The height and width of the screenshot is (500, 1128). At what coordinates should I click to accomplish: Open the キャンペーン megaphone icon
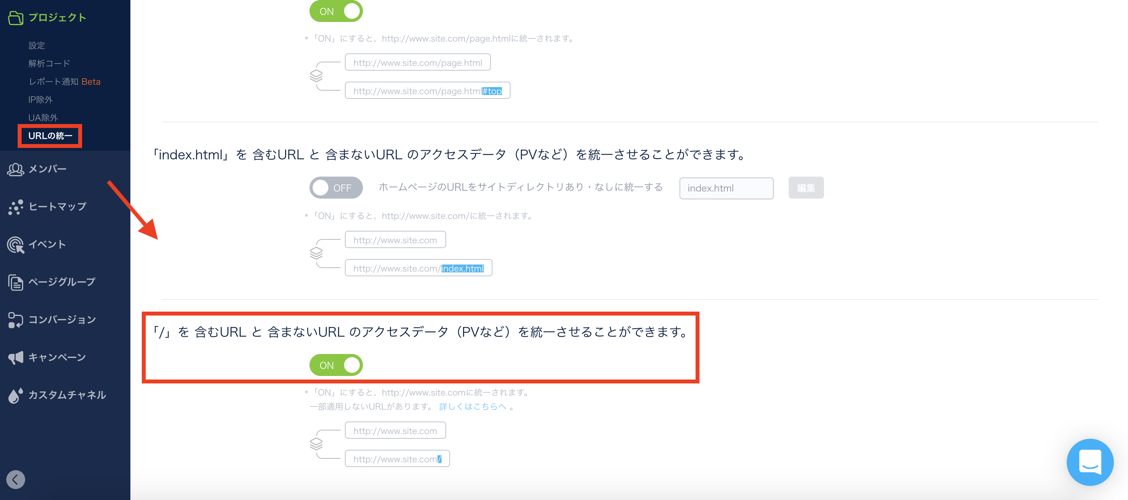(x=16, y=358)
